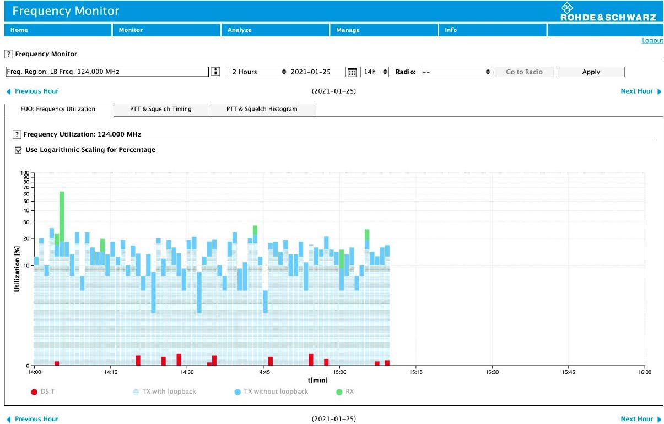The width and height of the screenshot is (664, 424).
Task: Click the help icon beside Frequency Utilization title
Action: click(17, 134)
